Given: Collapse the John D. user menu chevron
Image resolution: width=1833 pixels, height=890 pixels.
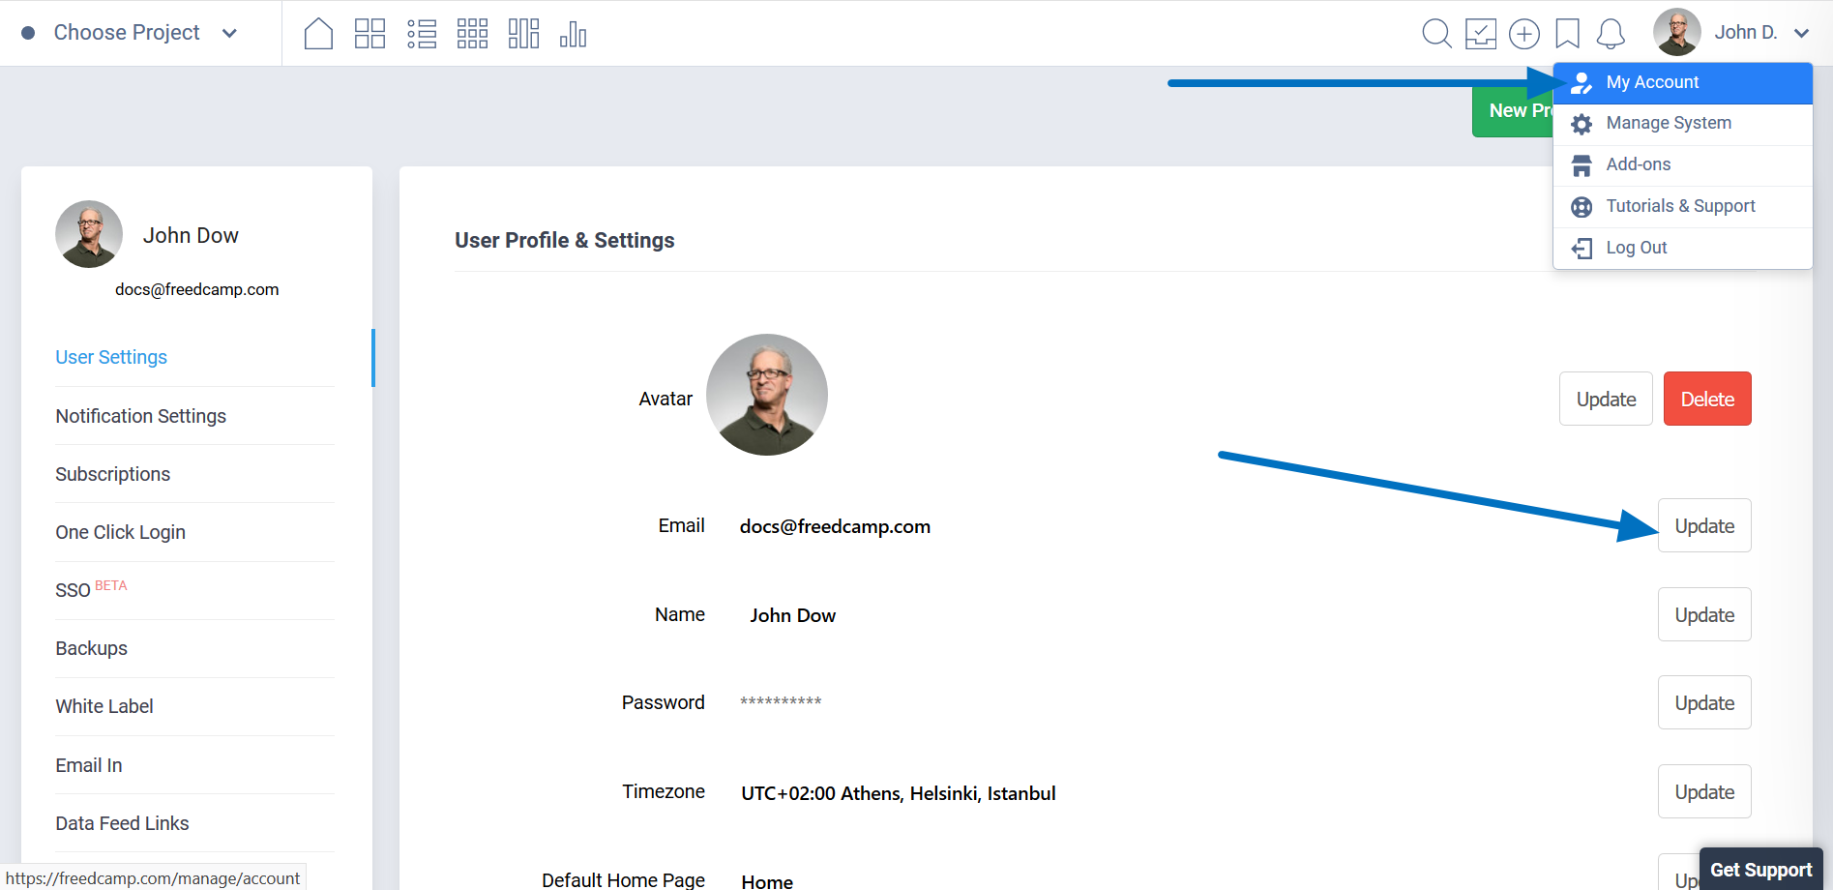Looking at the screenshot, I should click(x=1801, y=33).
